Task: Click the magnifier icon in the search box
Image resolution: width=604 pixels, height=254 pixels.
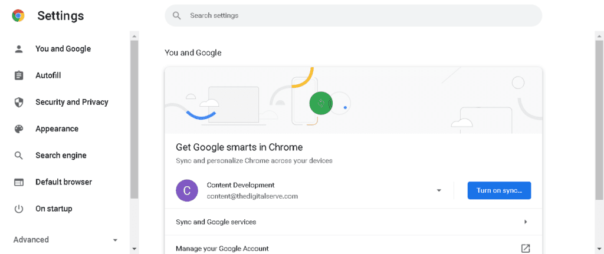Action: pos(177,15)
